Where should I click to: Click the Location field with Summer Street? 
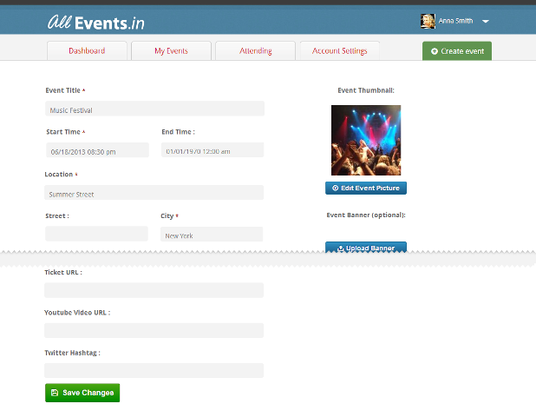[x=154, y=192]
